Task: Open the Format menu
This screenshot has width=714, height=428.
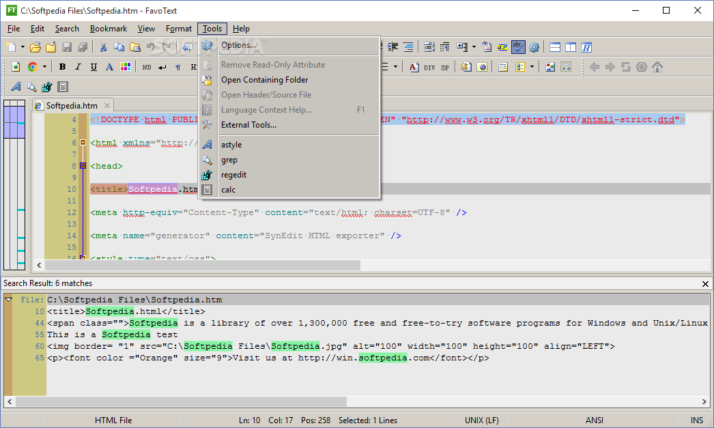Action: click(179, 29)
